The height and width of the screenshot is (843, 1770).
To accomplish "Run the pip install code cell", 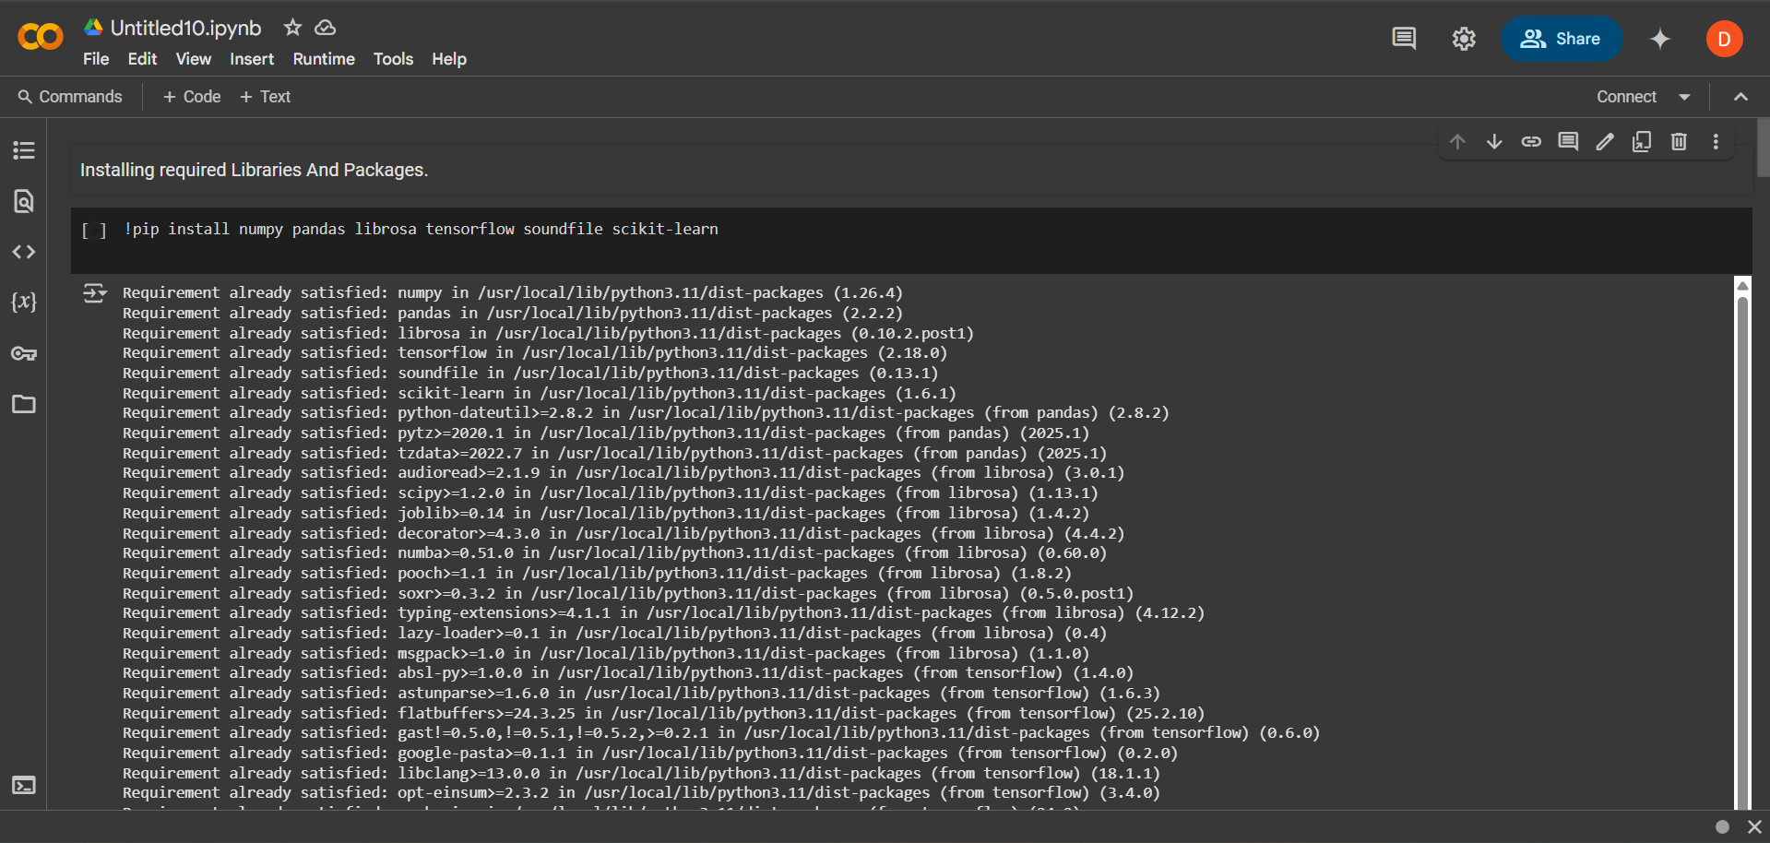I will 94,231.
